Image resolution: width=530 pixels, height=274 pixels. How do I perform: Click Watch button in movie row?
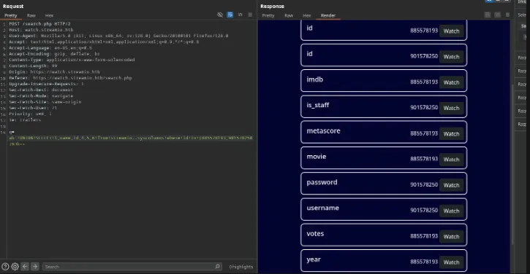point(451,160)
